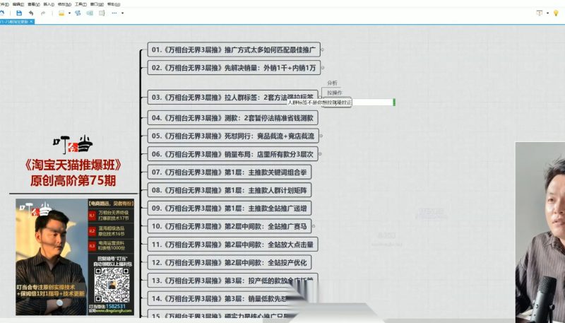The height and width of the screenshot is (323, 565).
Task: Select topic 06 销量布局 店里所有款分3层次
Action: 232,154
